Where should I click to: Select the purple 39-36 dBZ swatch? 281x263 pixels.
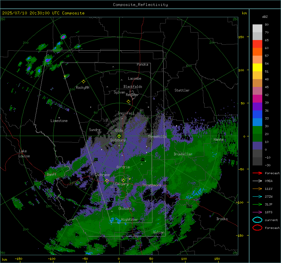pyautogui.click(x=257, y=107)
